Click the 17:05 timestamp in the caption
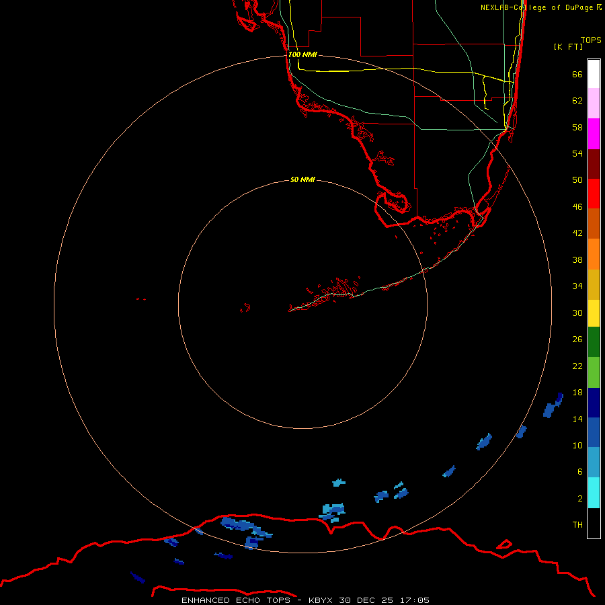This screenshot has height=605, width=605. (415, 600)
